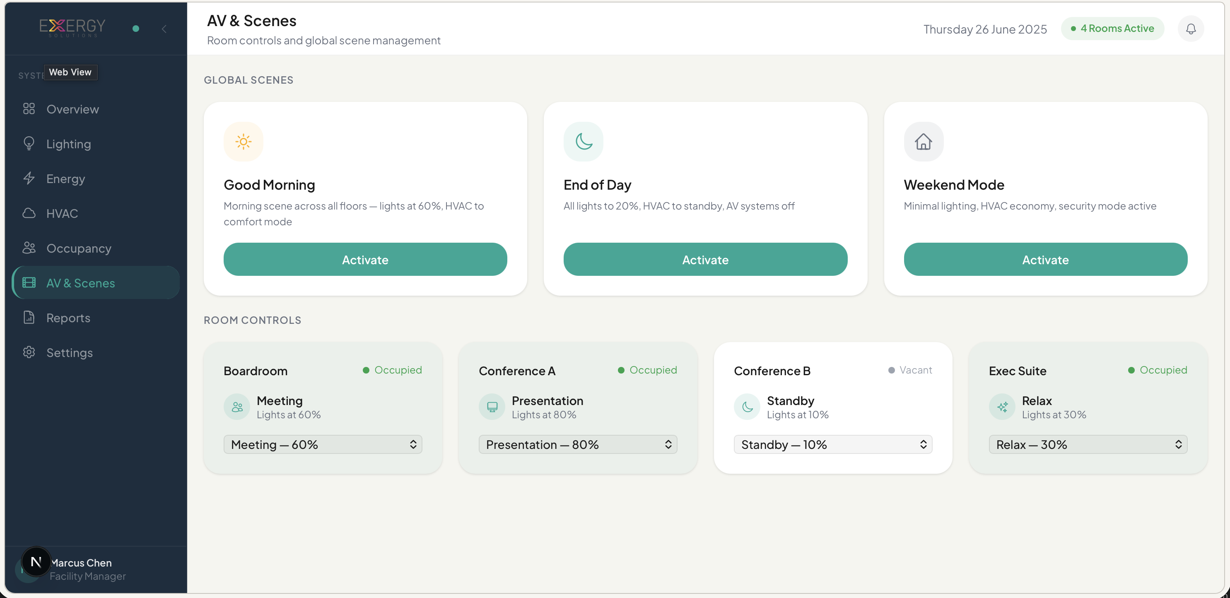Click the green status dot beside logo
Screen dimensions: 1230x598
click(135, 29)
